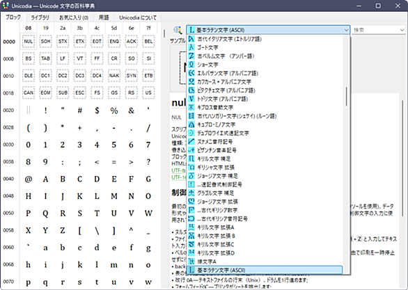Open the search field dropdown arrow
The height and width of the screenshot is (290, 408).
click(402, 30)
